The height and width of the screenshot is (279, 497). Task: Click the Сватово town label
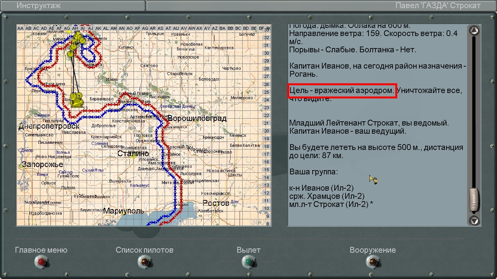coord(149,66)
